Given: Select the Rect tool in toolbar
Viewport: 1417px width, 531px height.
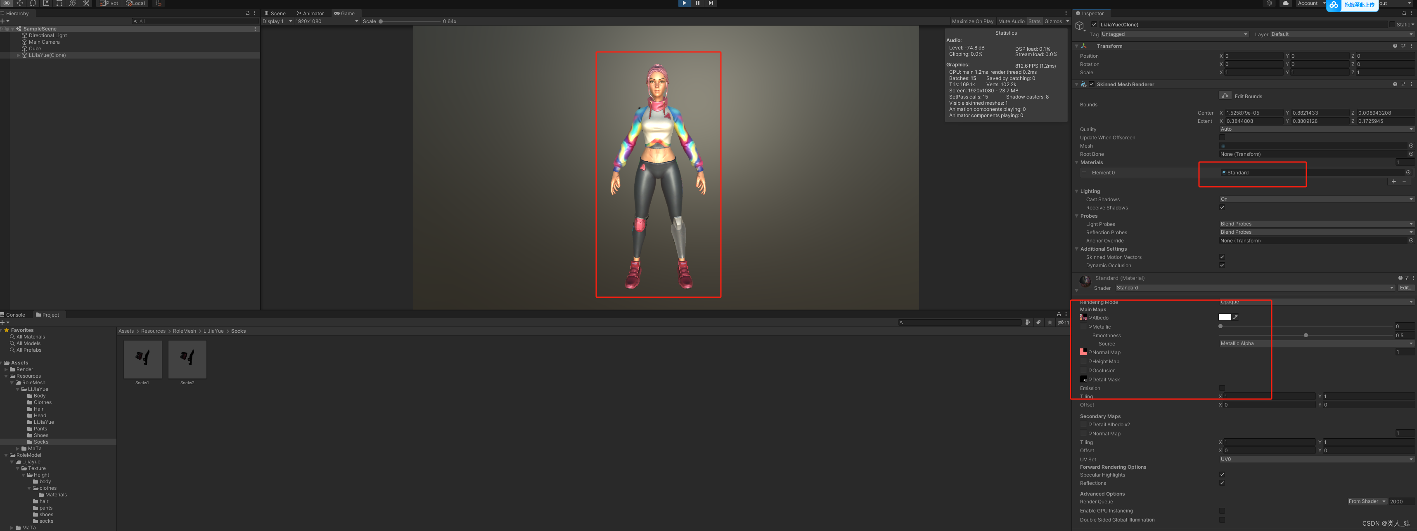Looking at the screenshot, I should [x=59, y=3].
